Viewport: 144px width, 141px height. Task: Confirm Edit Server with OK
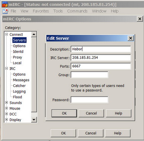[64, 113]
